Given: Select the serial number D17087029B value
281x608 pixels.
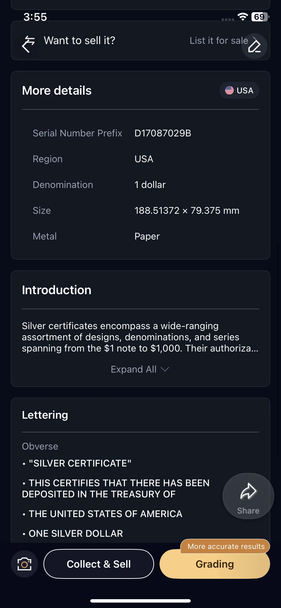Looking at the screenshot, I should click(163, 133).
